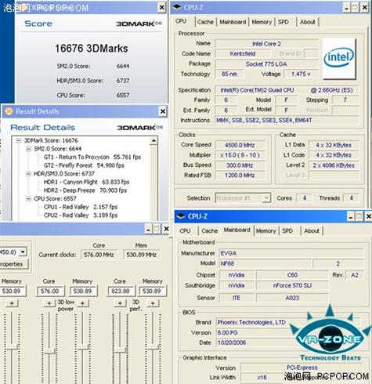Open About tab in upper CPU-Z window
The image size is (372, 384).
(x=307, y=22)
